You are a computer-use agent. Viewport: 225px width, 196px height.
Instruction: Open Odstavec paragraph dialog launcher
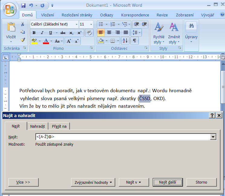146,48
